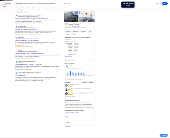Open the See outside street view thumbnail

tap(86, 19)
